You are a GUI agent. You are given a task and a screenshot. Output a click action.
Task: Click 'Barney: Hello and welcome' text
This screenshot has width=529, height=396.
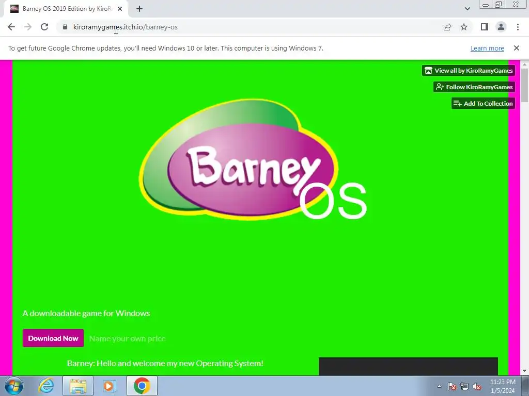tap(165, 364)
